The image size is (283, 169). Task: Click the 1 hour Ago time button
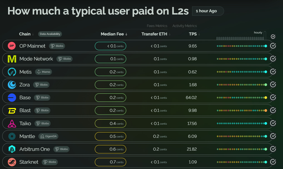coord(208,11)
